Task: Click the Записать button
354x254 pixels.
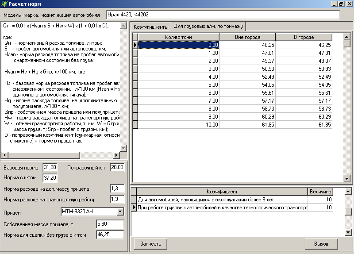Action: [150, 244]
